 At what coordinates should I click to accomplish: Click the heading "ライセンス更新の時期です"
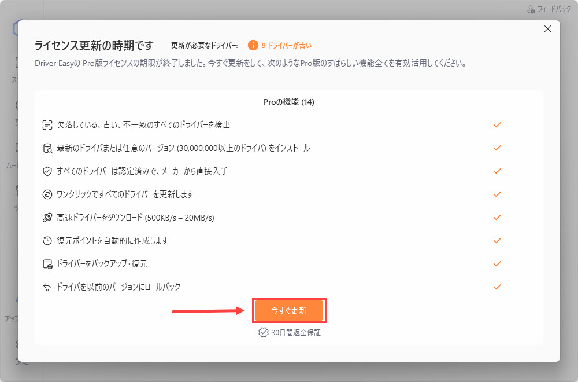pyautogui.click(x=94, y=45)
